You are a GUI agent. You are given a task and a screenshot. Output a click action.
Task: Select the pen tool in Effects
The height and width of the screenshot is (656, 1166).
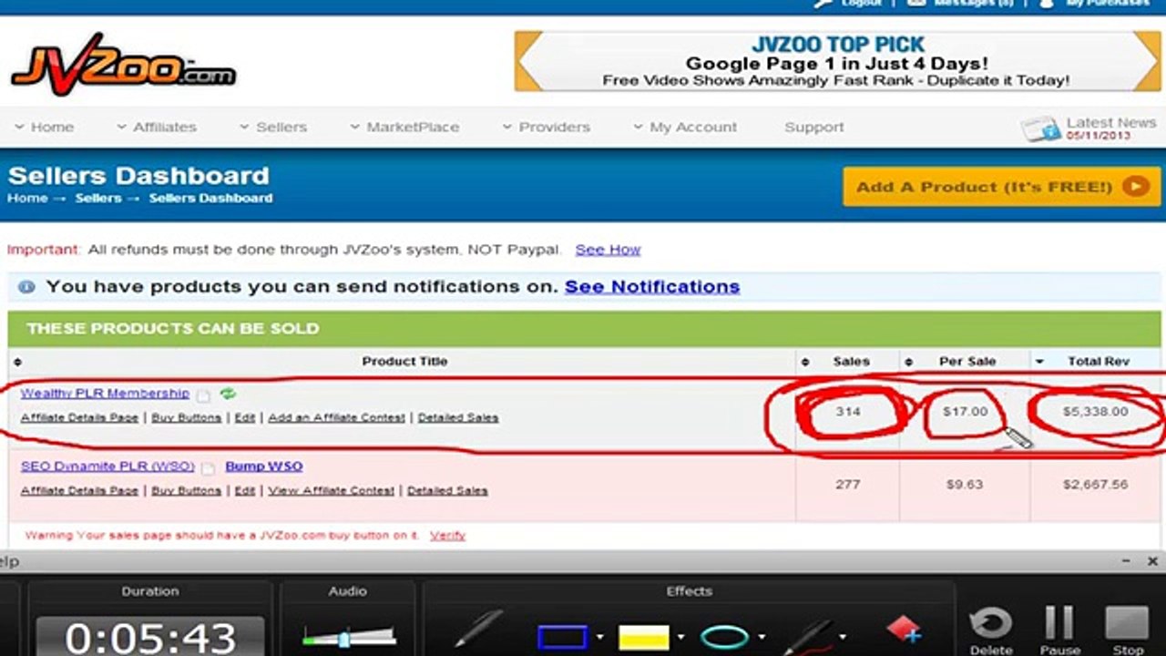pyautogui.click(x=478, y=631)
